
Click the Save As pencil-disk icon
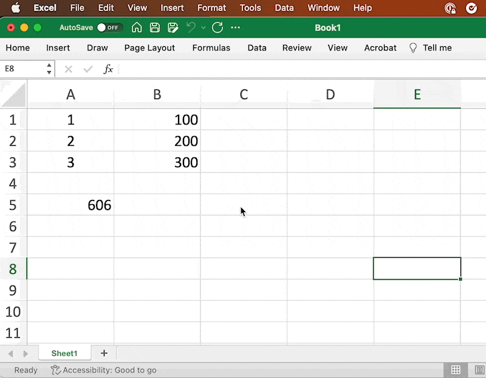[173, 27]
